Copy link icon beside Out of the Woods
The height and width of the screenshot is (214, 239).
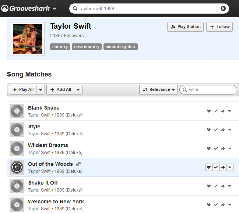pos(78,164)
